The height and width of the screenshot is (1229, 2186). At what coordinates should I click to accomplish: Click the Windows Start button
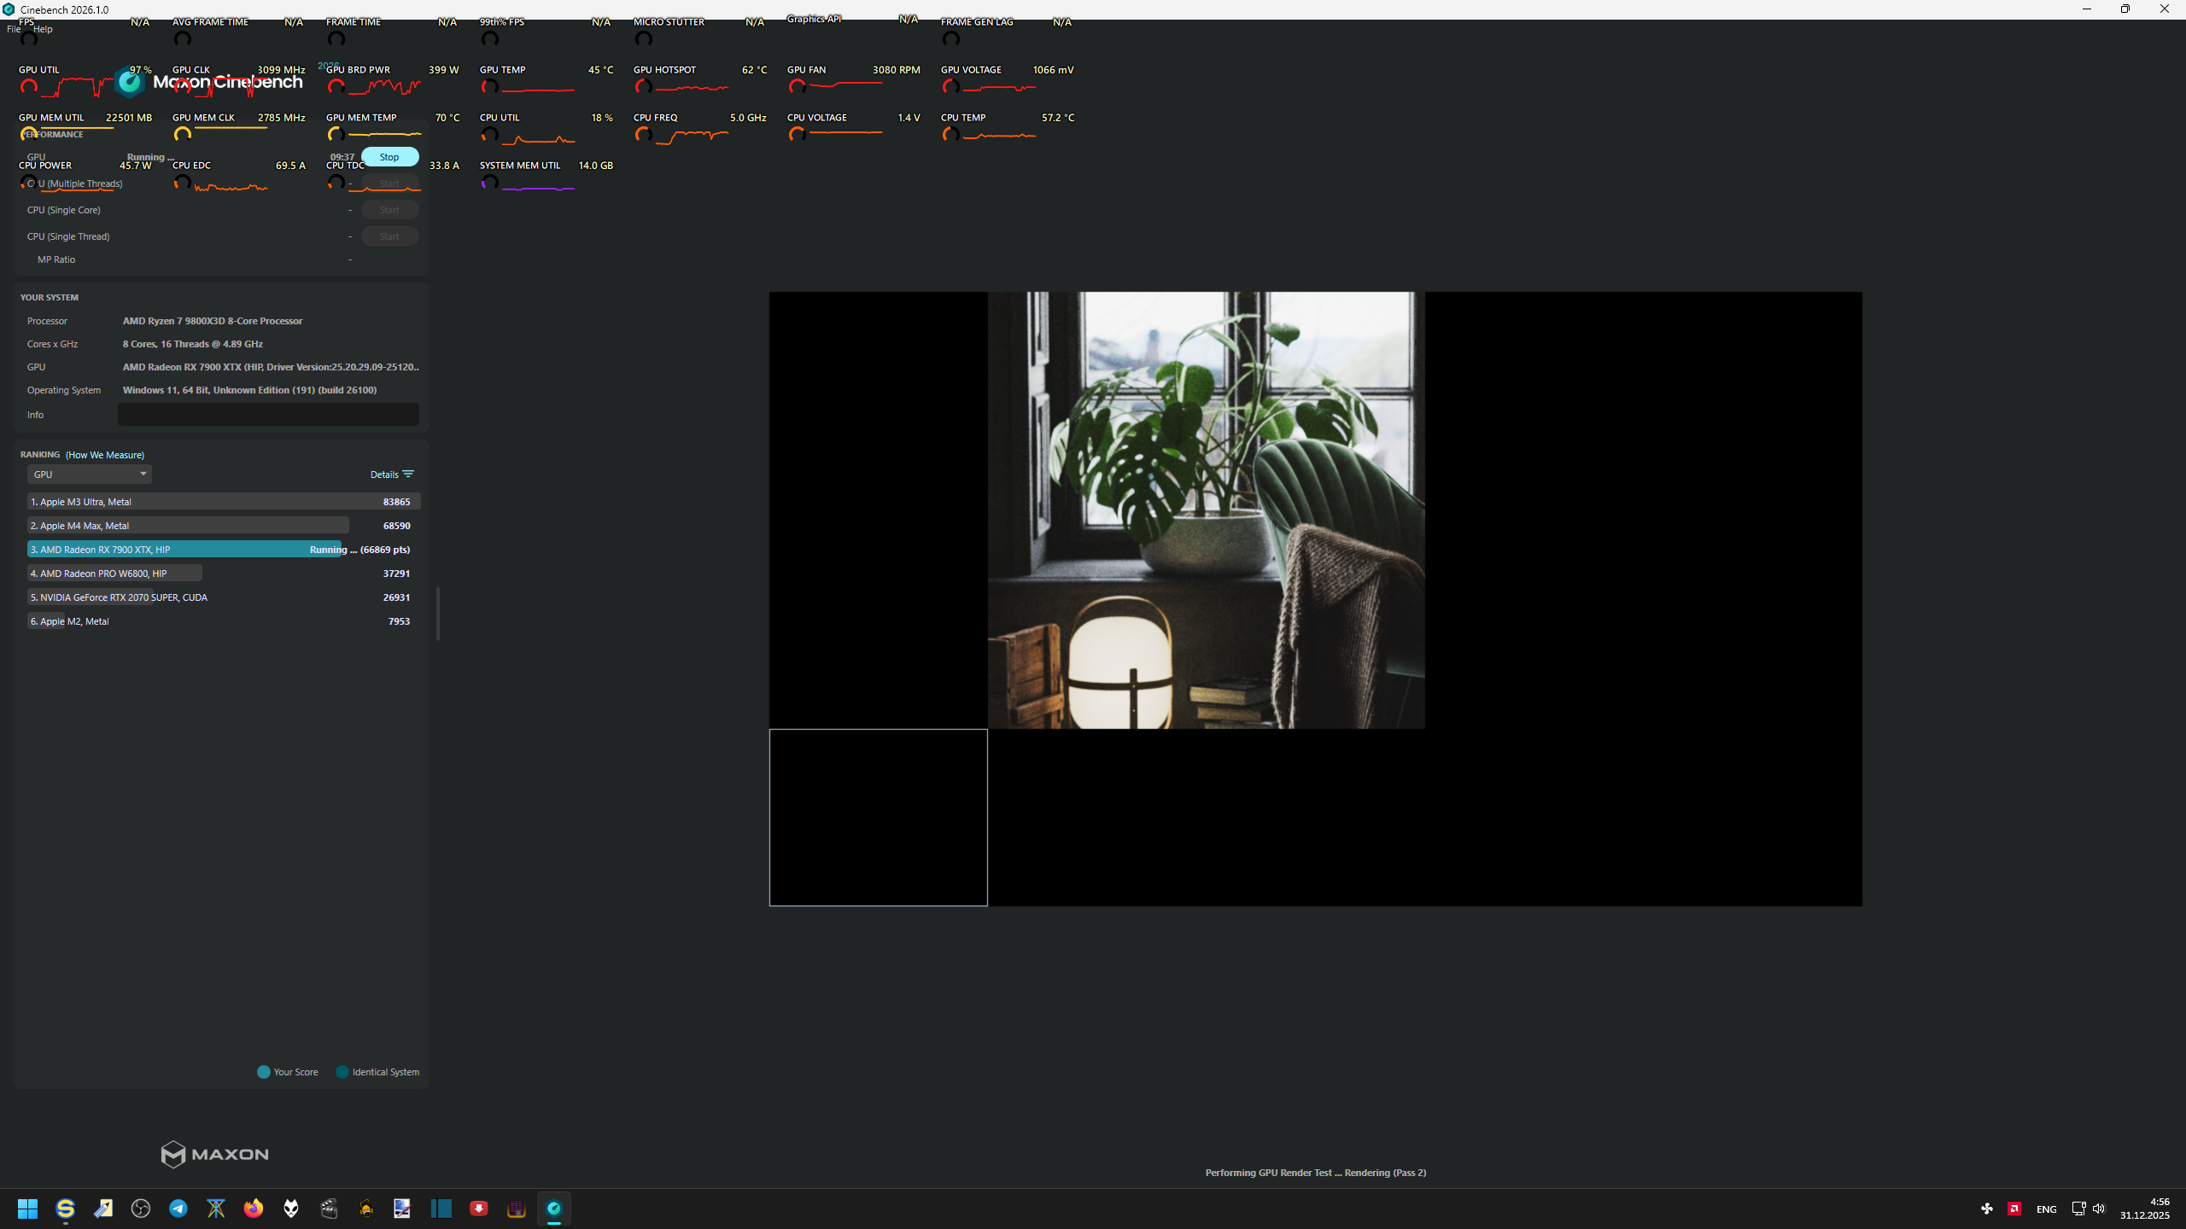(x=28, y=1209)
